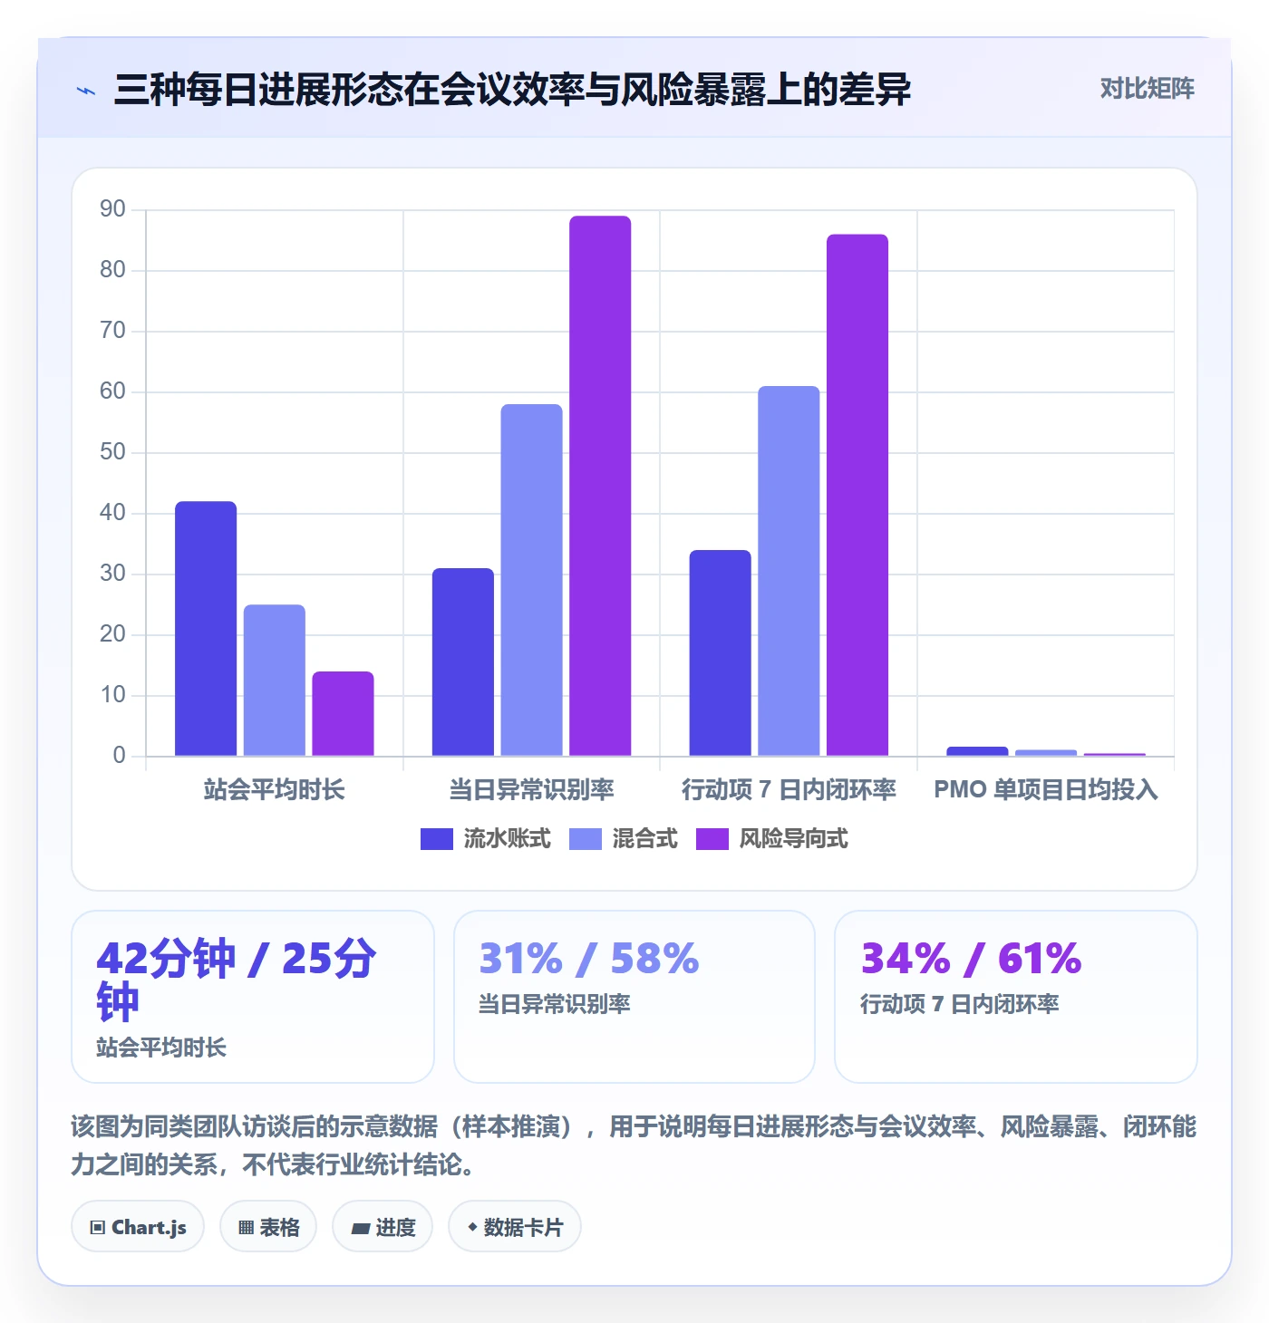Select the 数据卡片 tag chip
Image resolution: width=1269 pixels, height=1323 pixels.
tap(515, 1227)
